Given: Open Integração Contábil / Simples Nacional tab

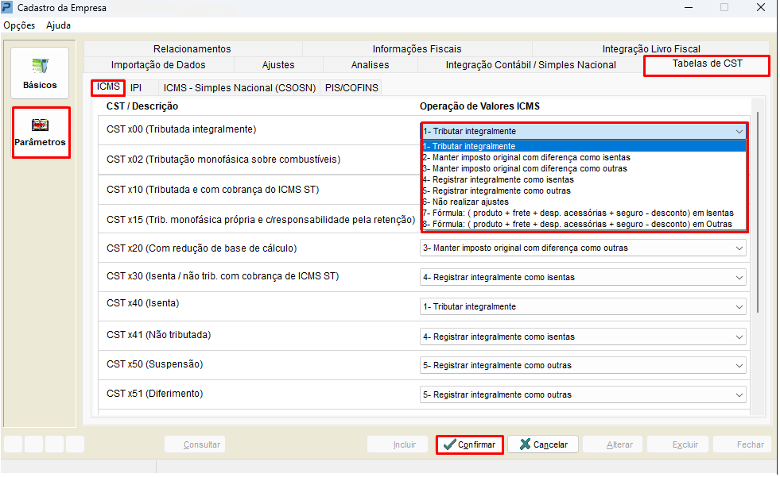Looking at the screenshot, I should [x=531, y=64].
